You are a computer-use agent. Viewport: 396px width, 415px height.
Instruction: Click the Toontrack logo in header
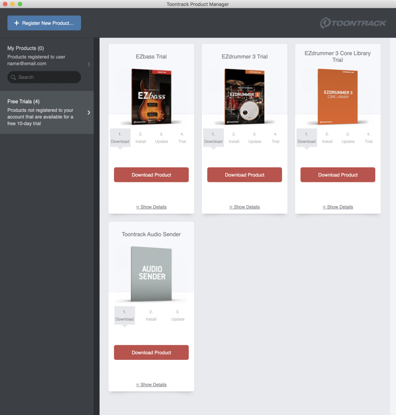(x=353, y=23)
